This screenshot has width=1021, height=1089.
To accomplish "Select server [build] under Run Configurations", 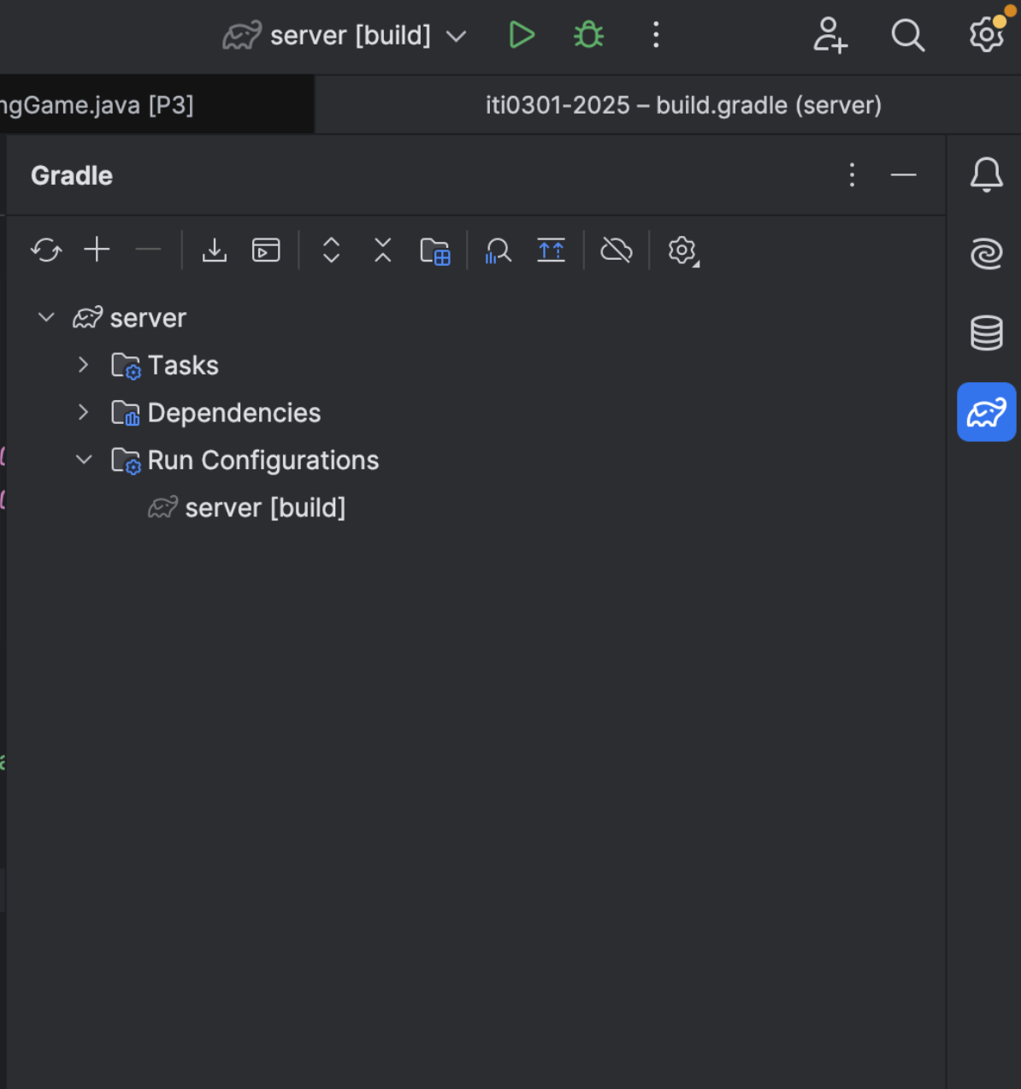I will pyautogui.click(x=264, y=508).
